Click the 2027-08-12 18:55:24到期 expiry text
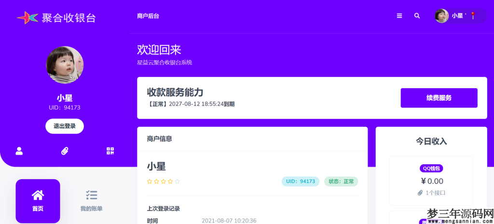 click(x=202, y=104)
